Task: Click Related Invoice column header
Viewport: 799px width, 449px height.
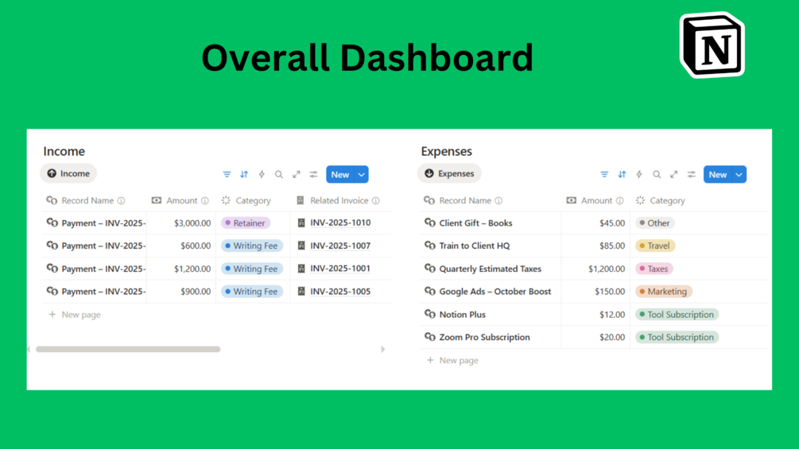Action: tap(339, 200)
